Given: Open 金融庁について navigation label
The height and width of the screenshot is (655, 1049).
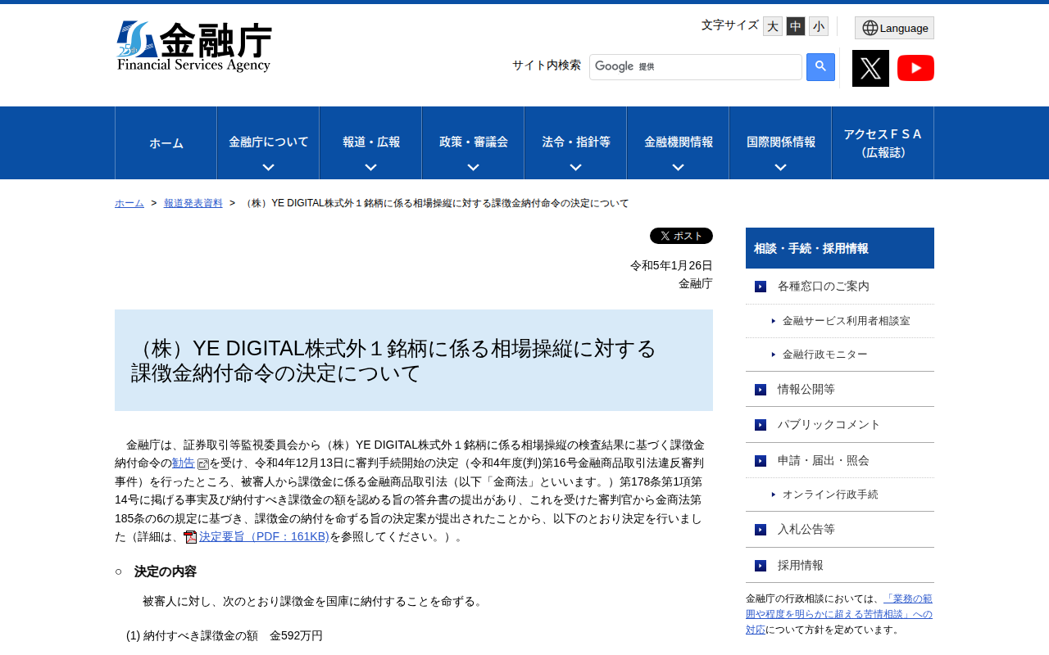Looking at the screenshot, I should click(268, 142).
